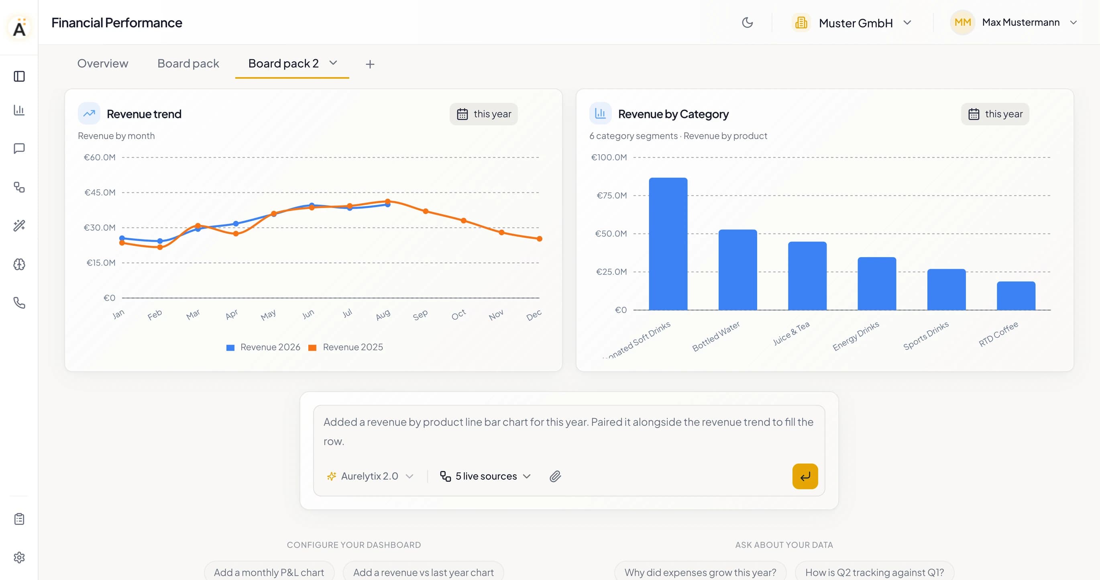Add a new dashboard tab with plus

click(x=370, y=64)
